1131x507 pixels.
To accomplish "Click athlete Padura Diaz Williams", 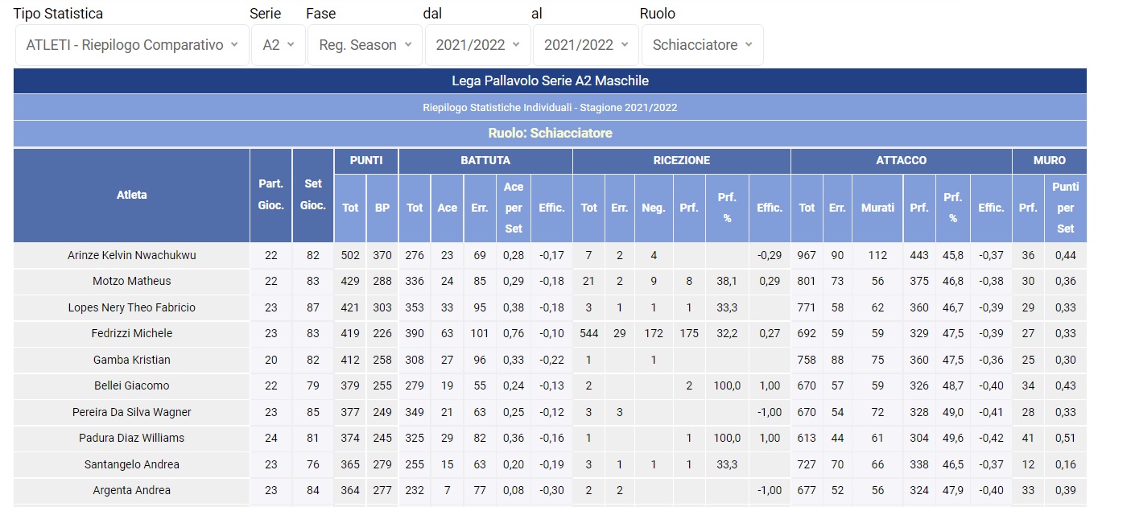I will pos(132,438).
